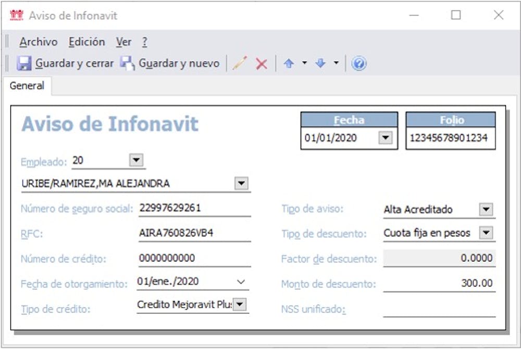Image resolution: width=521 pixels, height=349 pixels.
Task: Click the 01/ene./2020 date text
Action: pos(168,282)
